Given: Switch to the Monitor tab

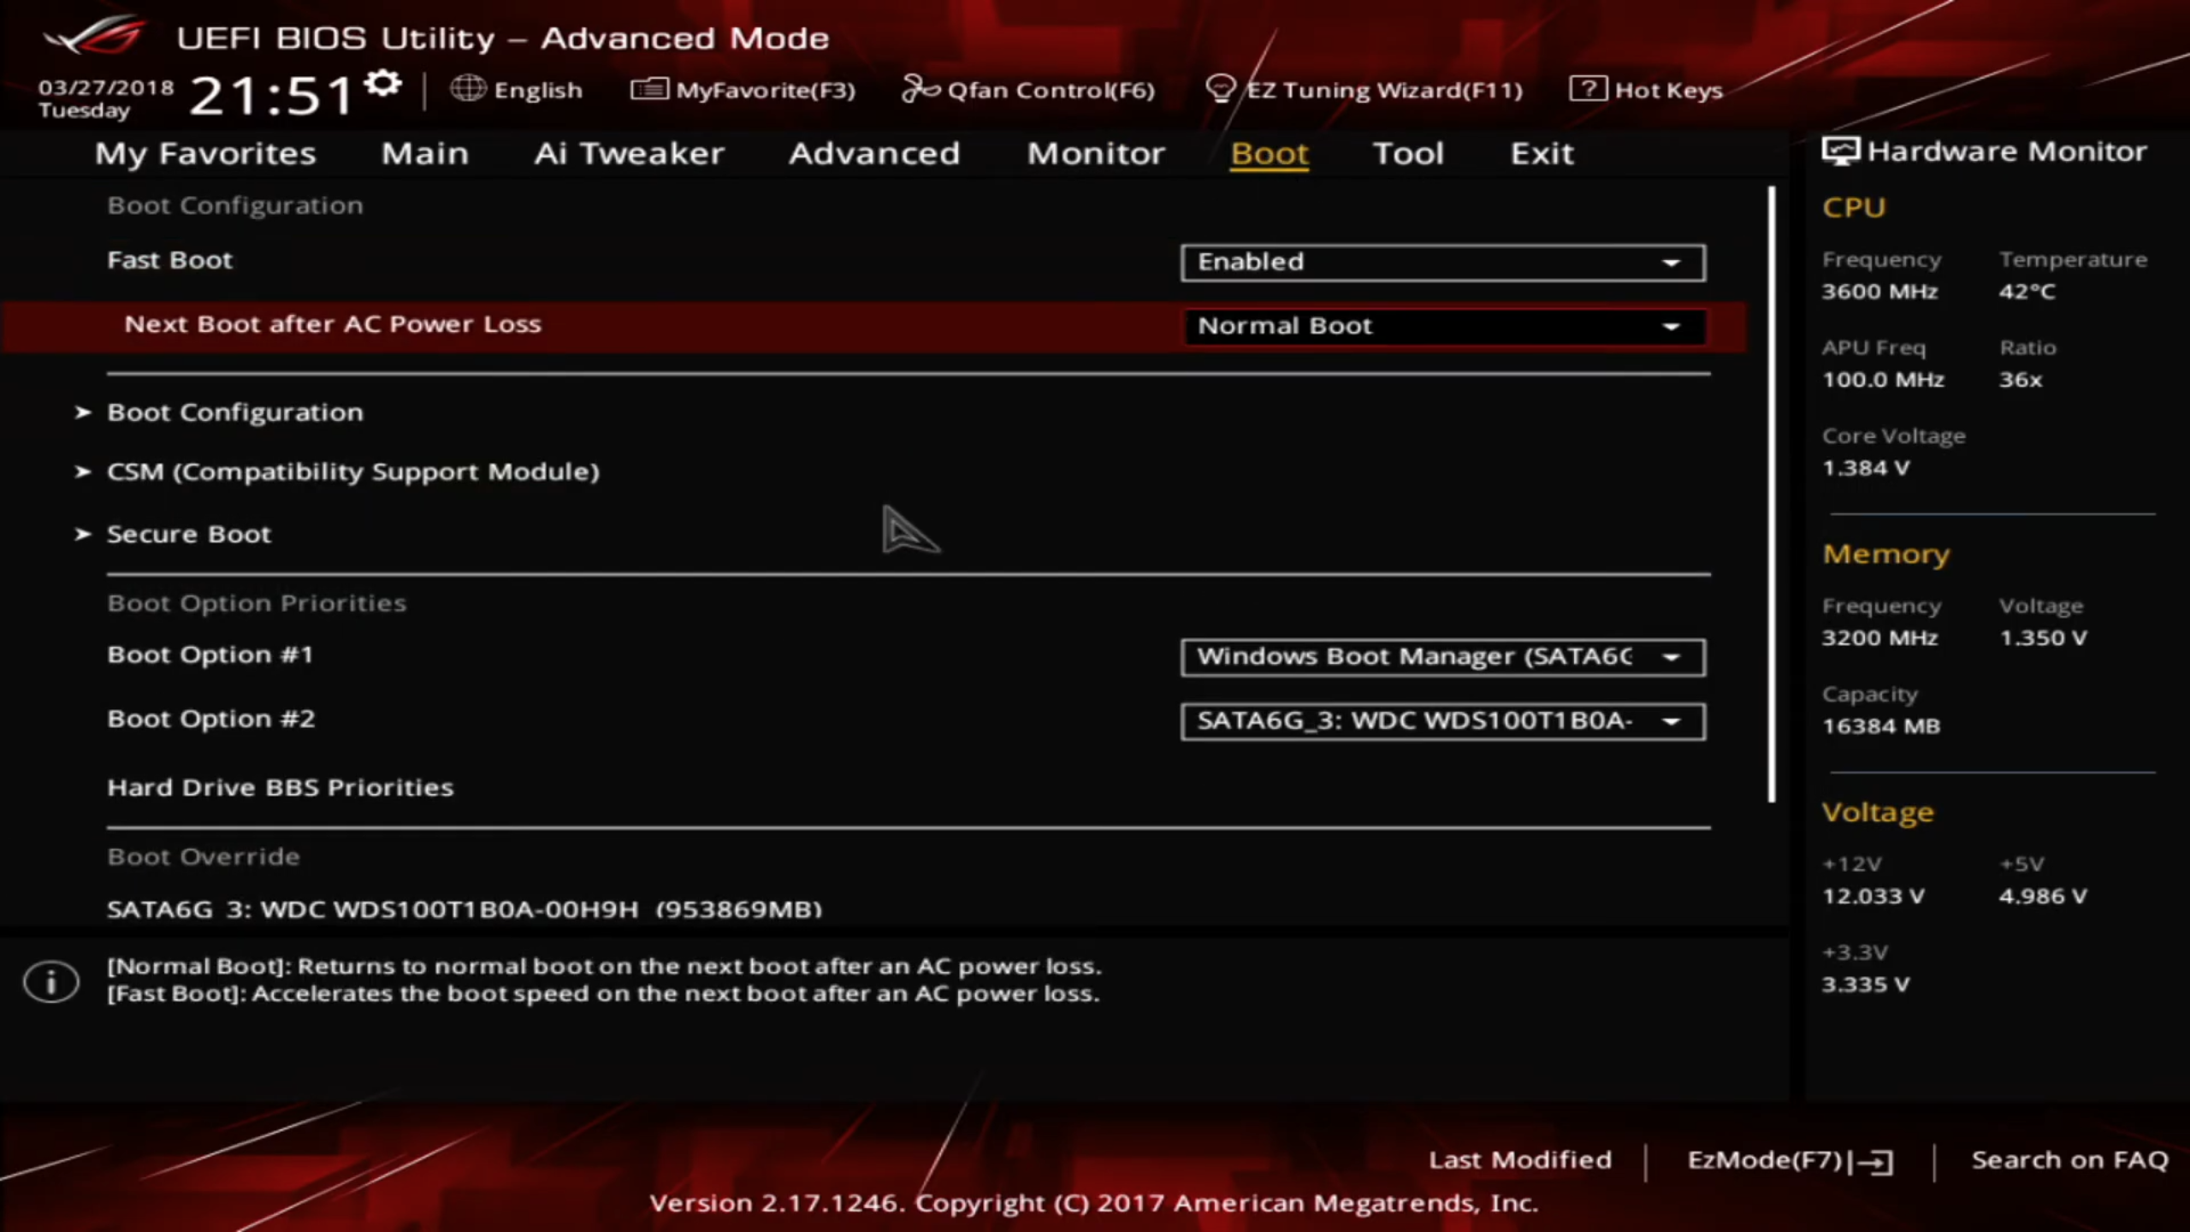Looking at the screenshot, I should point(1095,153).
